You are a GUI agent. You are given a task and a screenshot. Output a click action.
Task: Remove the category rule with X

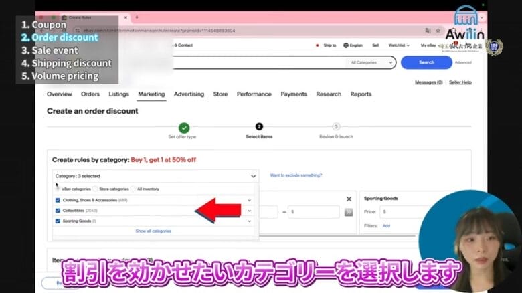(x=349, y=199)
